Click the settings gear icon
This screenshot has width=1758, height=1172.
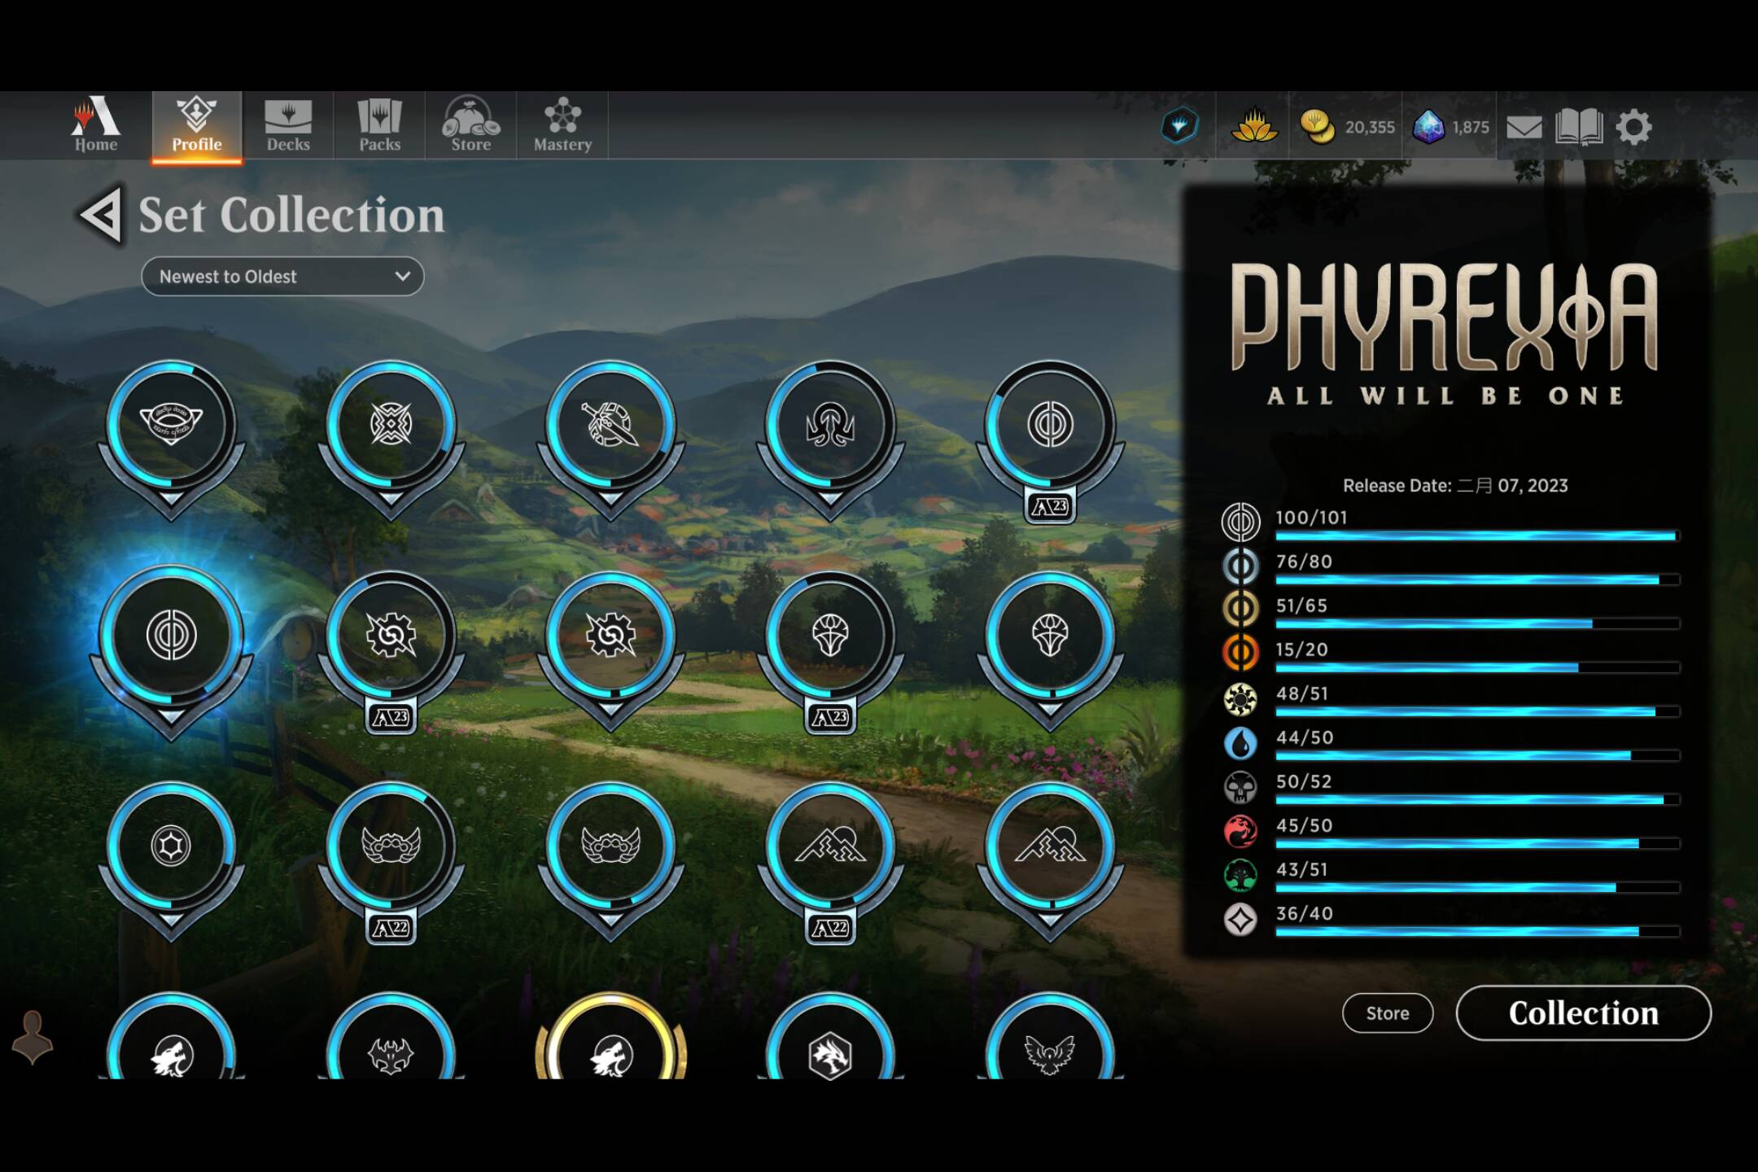[x=1633, y=127]
